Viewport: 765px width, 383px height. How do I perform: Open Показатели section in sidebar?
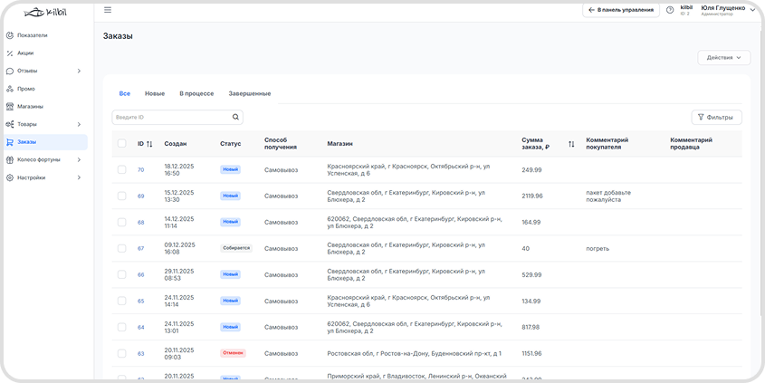coord(33,35)
